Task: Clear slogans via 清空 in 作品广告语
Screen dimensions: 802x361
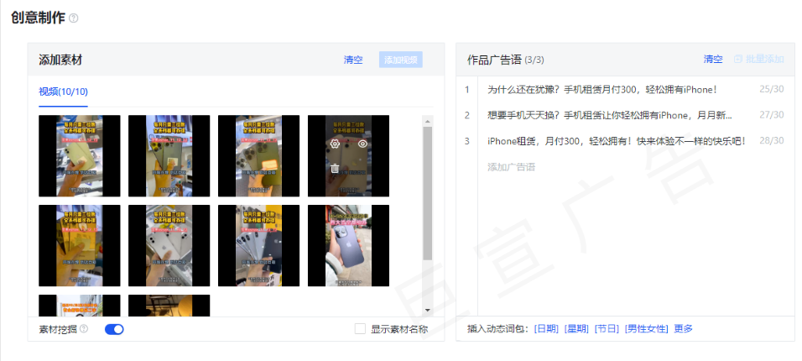Action: (x=713, y=59)
